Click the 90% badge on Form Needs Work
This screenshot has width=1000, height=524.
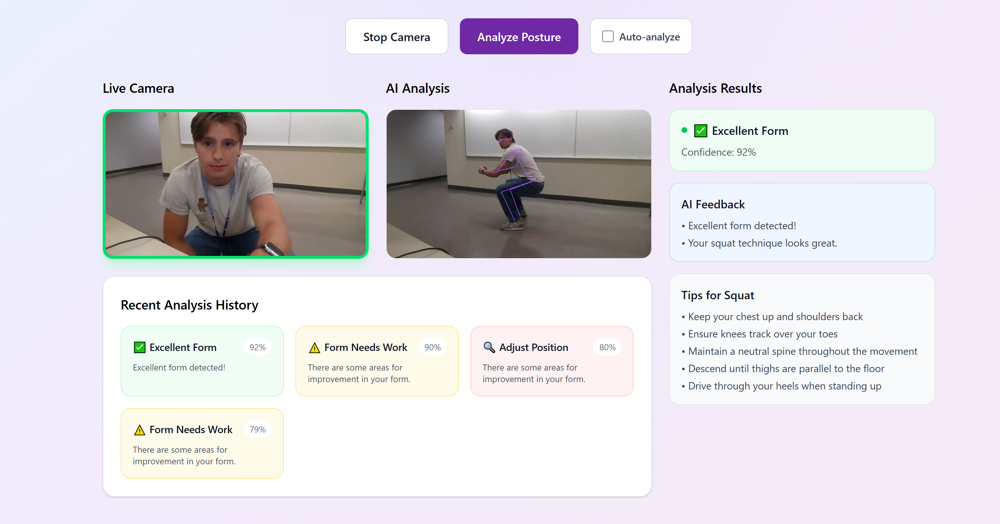[x=432, y=347]
